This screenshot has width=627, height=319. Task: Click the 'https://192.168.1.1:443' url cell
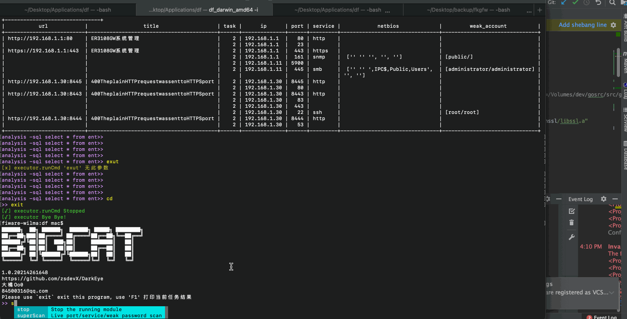pos(43,51)
